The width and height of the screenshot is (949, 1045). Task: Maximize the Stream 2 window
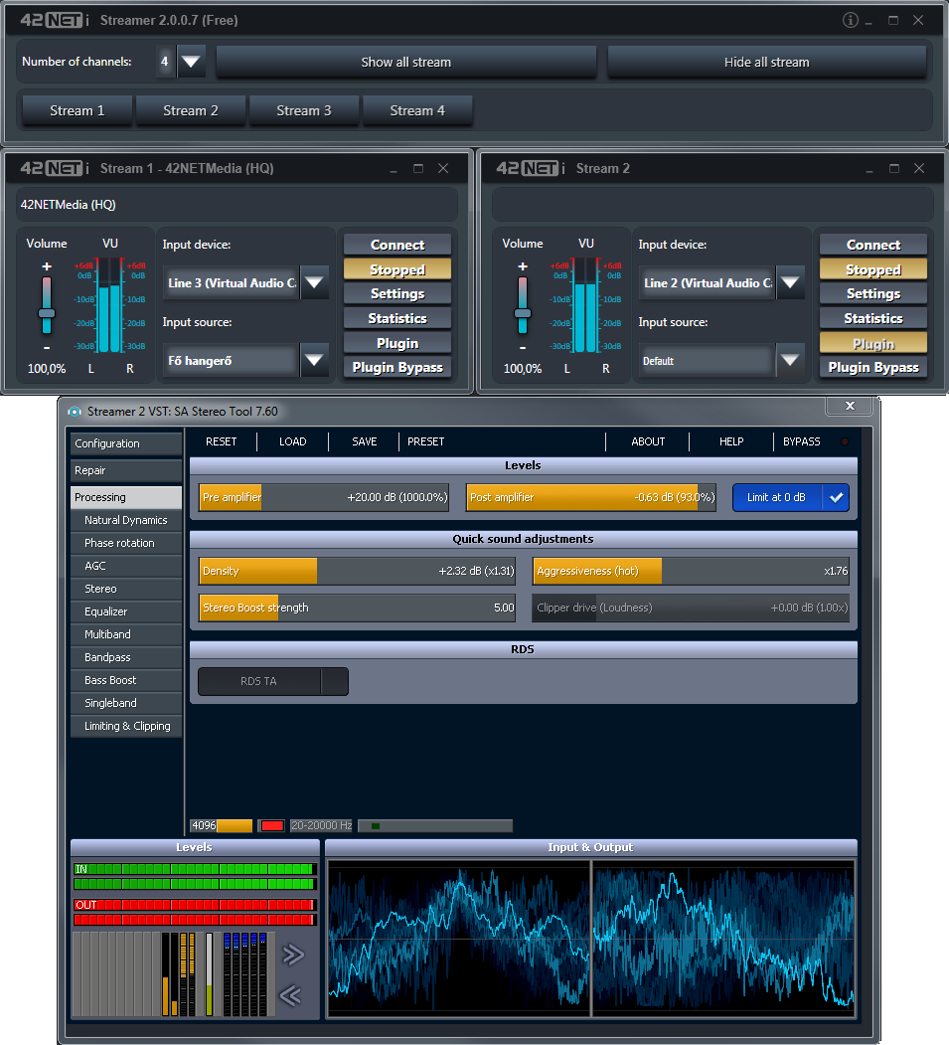tap(893, 169)
